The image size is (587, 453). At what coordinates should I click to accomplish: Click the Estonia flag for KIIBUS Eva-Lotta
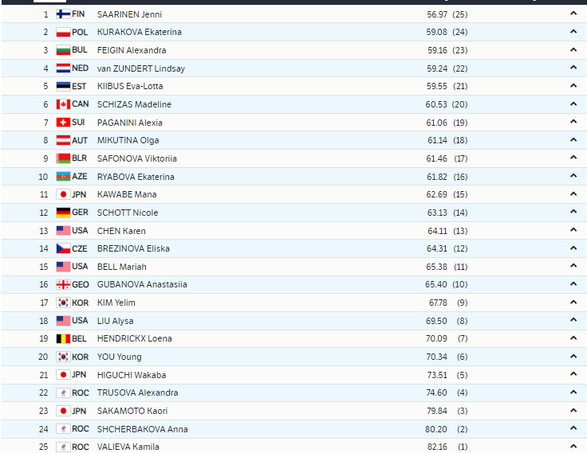point(64,86)
